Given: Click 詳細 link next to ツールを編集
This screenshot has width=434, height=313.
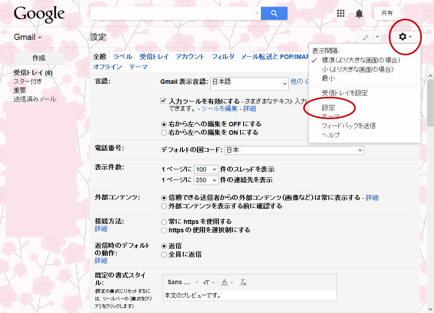Looking at the screenshot, I should [249, 109].
